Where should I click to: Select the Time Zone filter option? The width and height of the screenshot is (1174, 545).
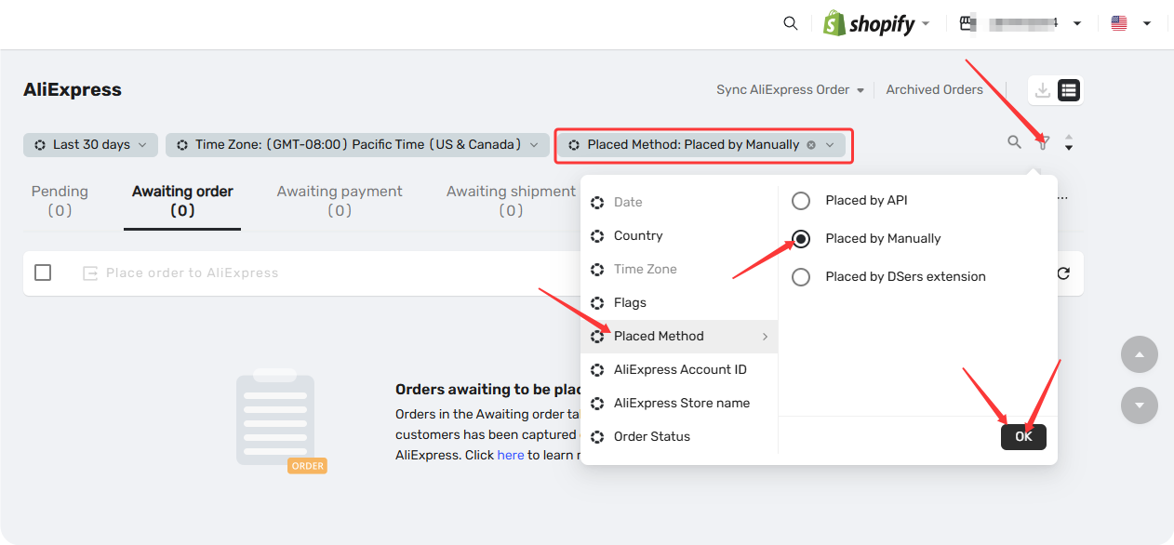tap(679, 269)
